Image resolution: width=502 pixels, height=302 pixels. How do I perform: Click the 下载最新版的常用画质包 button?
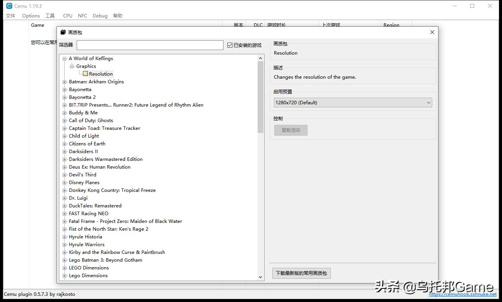click(301, 273)
